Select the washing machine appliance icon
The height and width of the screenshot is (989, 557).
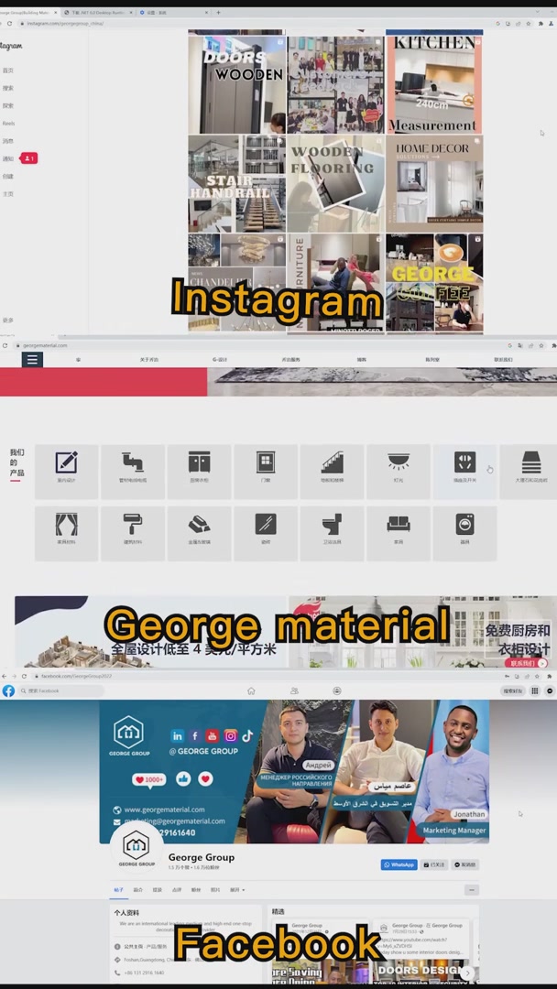click(x=464, y=534)
